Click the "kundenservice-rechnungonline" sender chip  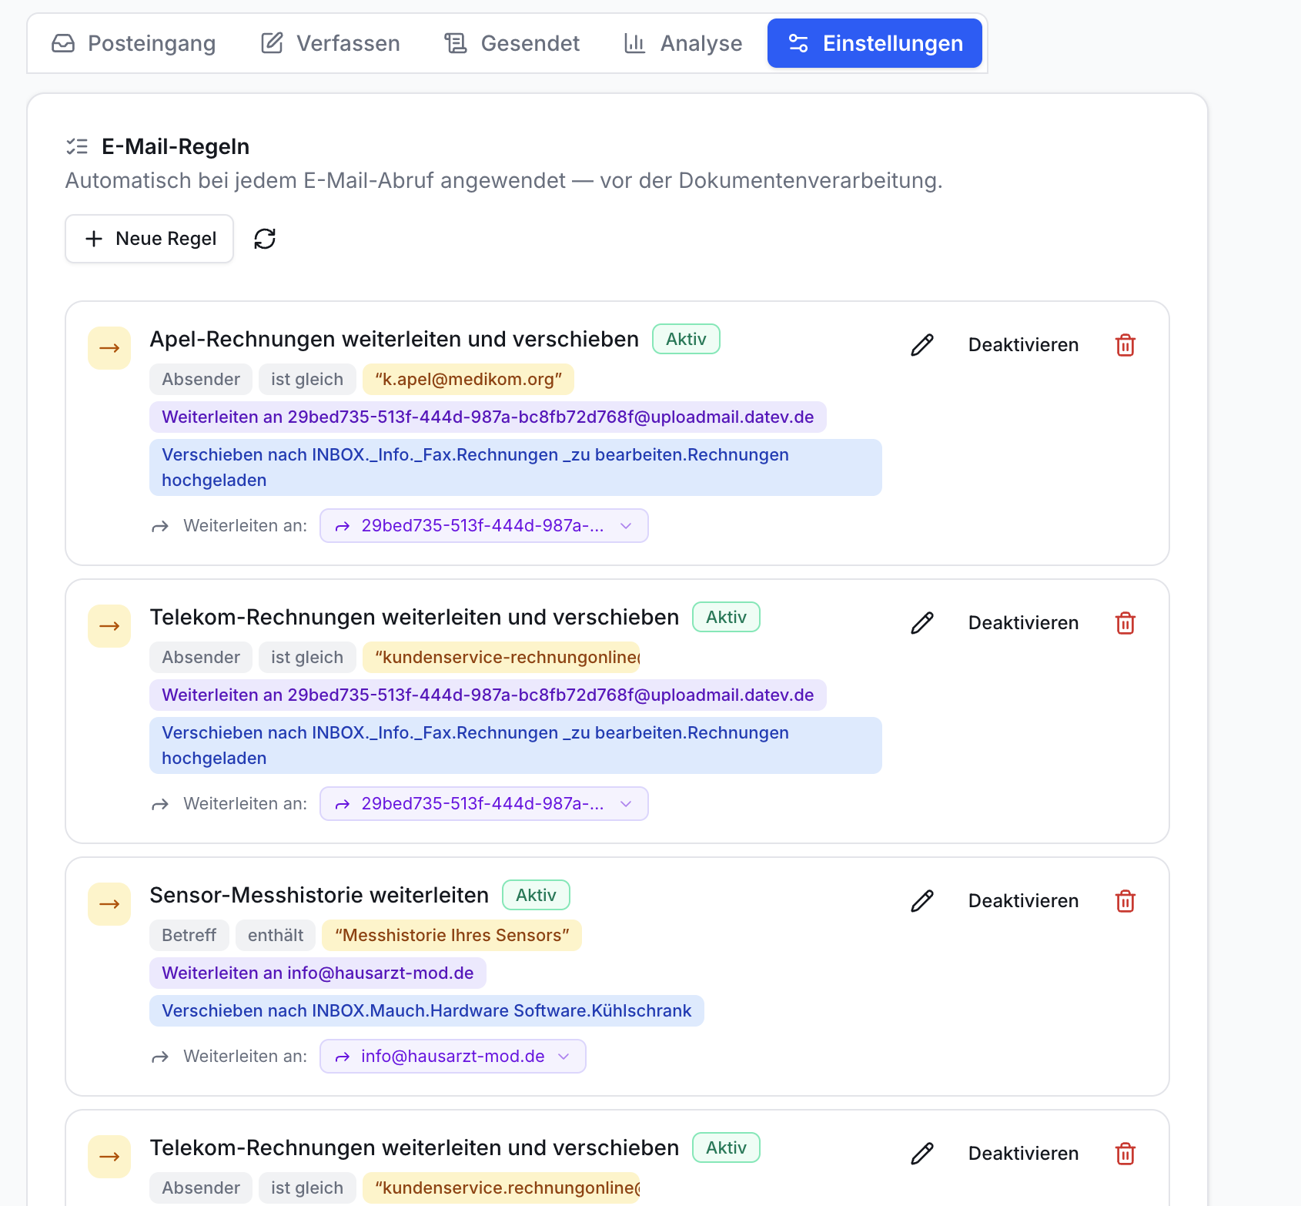tap(502, 657)
